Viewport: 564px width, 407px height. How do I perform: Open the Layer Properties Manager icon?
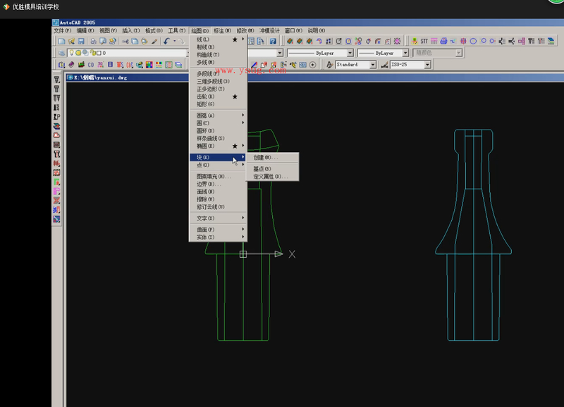click(61, 53)
